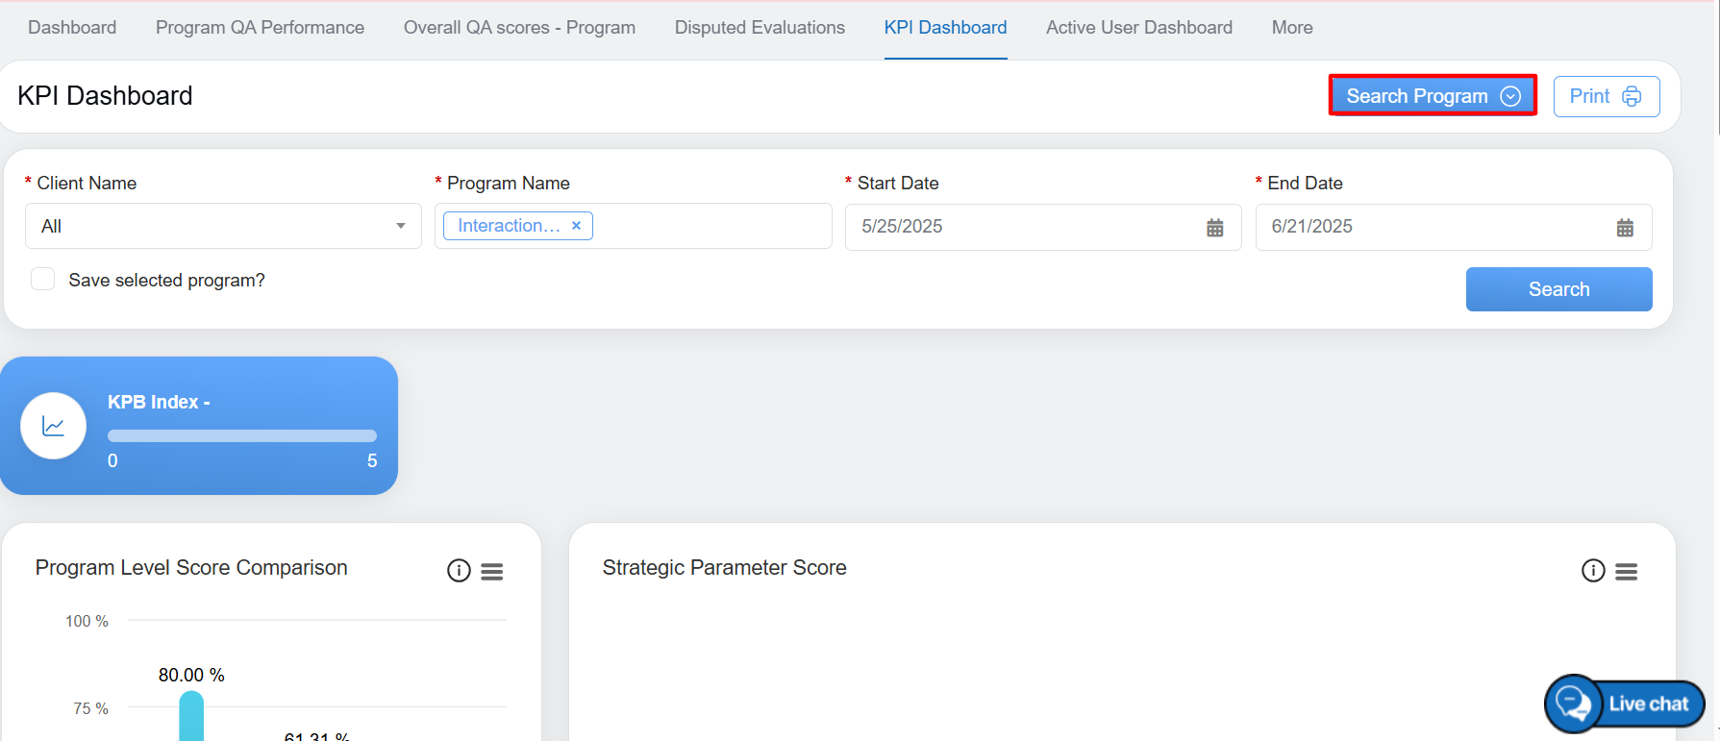Click the Start Date field 5/25/2025
Image resolution: width=1720 pixels, height=741 pixels.
click(1043, 227)
